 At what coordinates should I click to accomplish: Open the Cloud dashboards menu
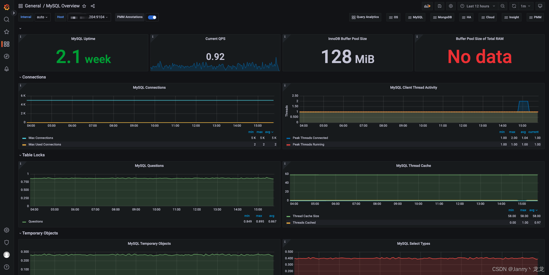488,17
